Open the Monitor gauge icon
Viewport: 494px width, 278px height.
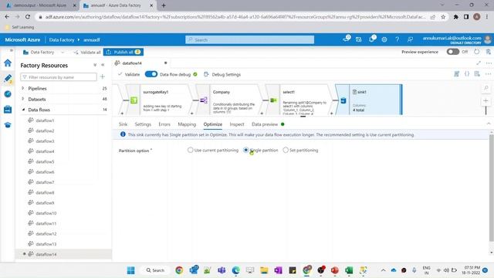point(8,94)
